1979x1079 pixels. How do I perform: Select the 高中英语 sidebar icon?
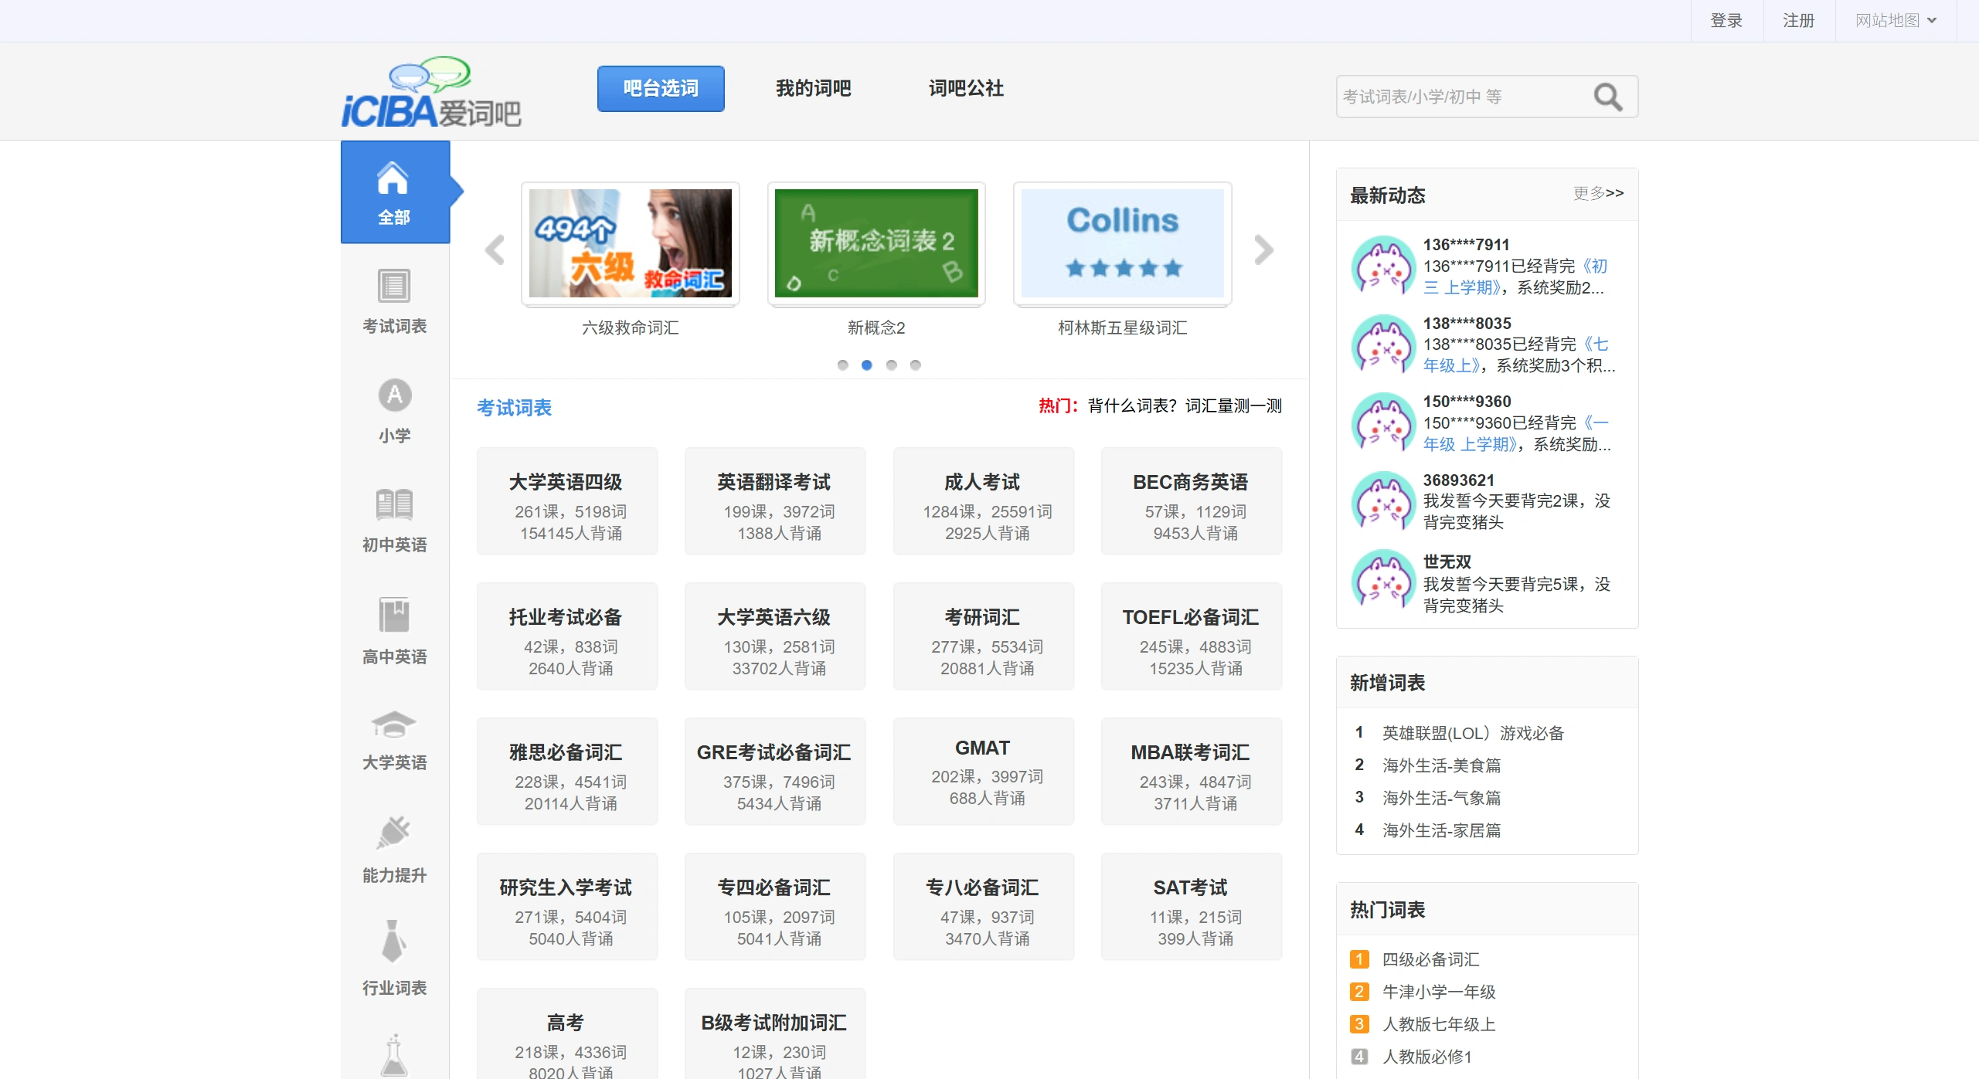(394, 616)
